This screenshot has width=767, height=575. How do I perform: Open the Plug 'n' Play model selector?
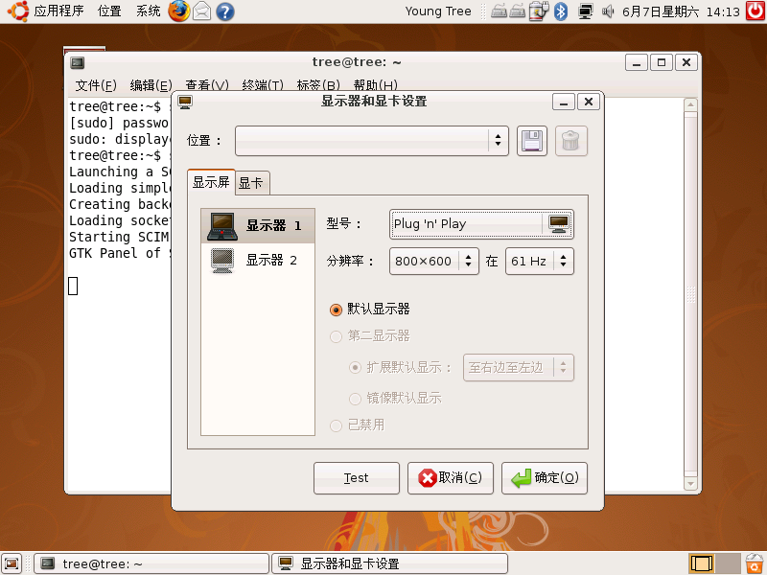[x=481, y=224]
